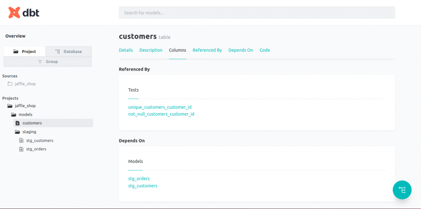Open the stg_customers model link
This screenshot has height=209, width=421.
143,186
